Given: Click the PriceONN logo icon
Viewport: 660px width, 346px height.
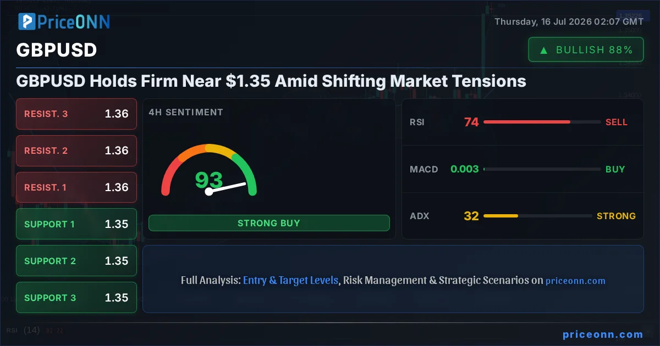Looking at the screenshot, I should point(27,21).
